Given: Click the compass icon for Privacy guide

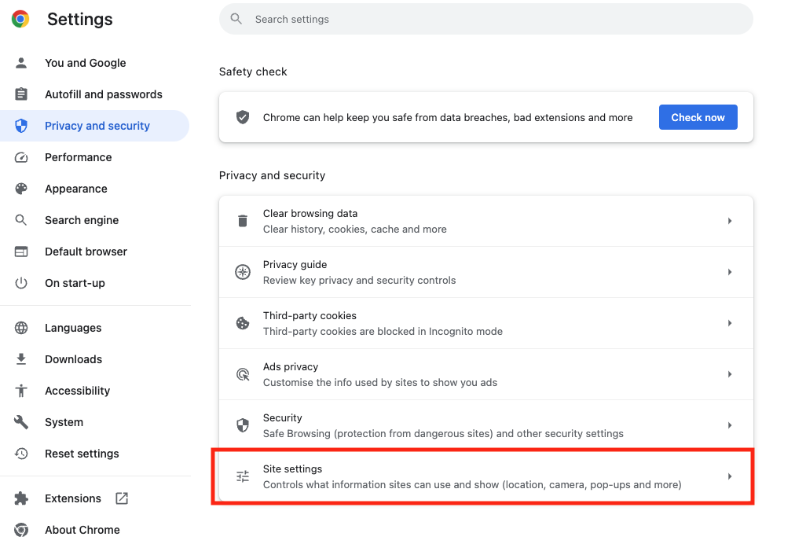Looking at the screenshot, I should coord(243,271).
